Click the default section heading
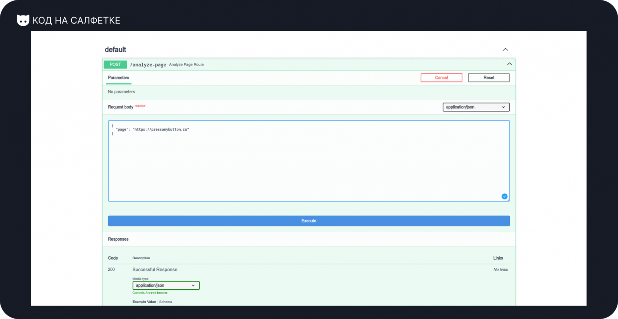This screenshot has width=618, height=319. click(x=115, y=49)
